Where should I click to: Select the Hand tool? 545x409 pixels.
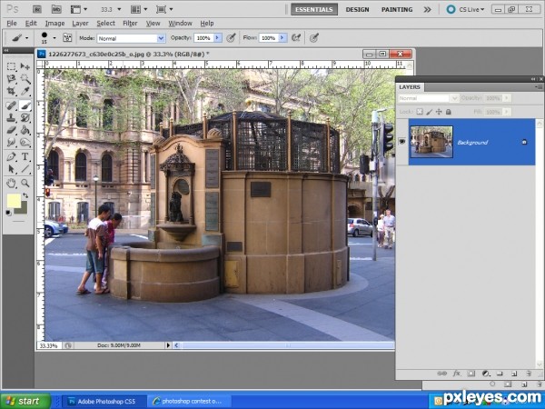pos(11,183)
